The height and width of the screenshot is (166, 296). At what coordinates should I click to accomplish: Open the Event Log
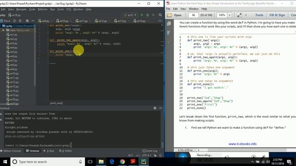(x=150, y=151)
